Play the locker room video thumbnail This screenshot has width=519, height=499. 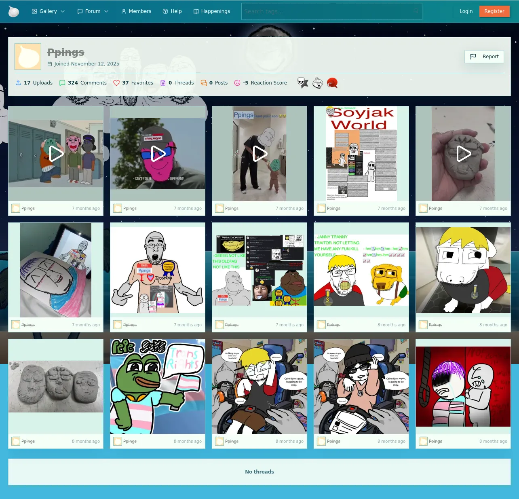[x=56, y=154]
